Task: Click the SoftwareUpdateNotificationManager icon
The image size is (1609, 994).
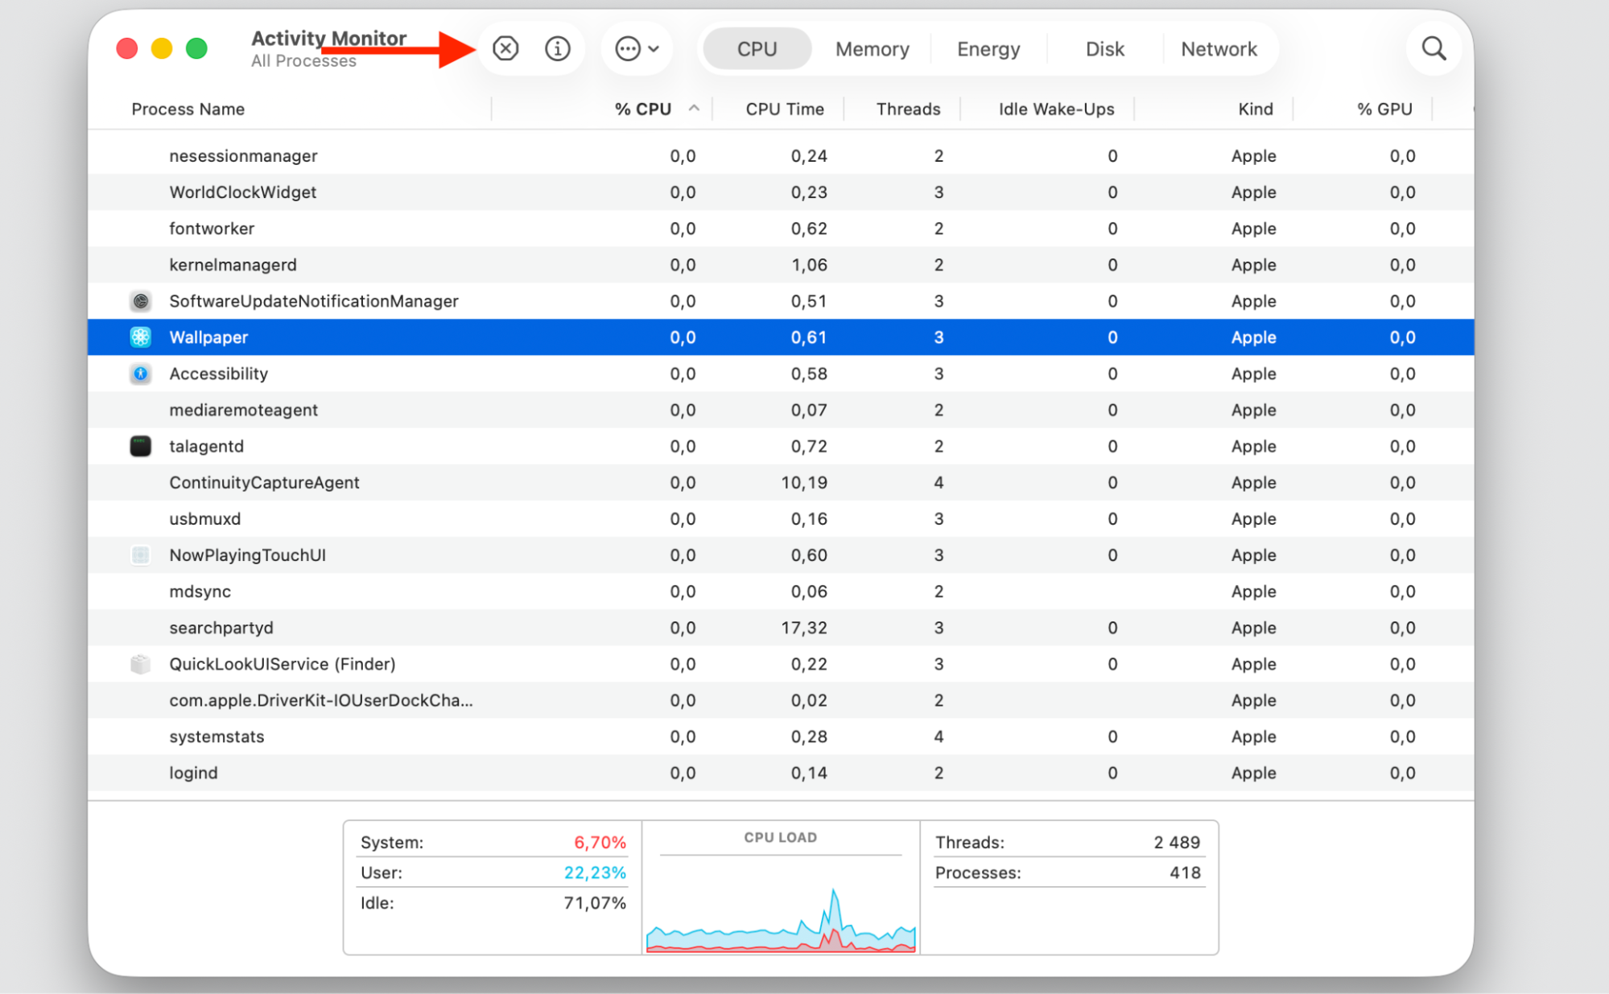Action: pos(141,301)
